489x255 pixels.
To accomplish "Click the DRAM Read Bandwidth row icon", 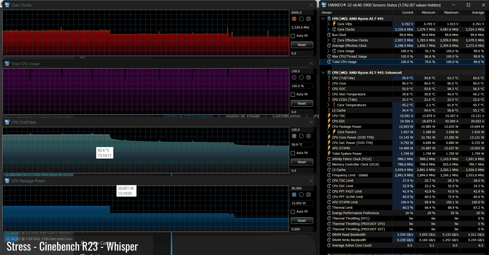I will click(x=329, y=234).
